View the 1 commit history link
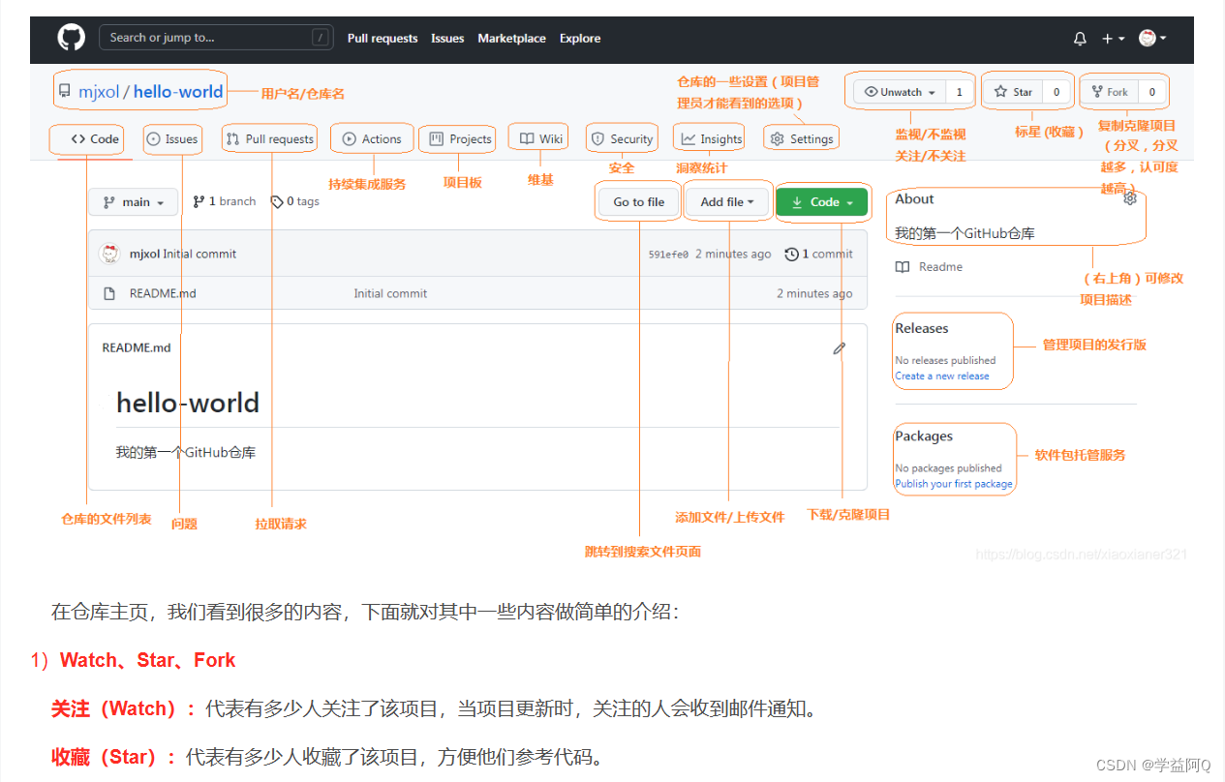Screen dimensions: 1225x782 [x=819, y=255]
